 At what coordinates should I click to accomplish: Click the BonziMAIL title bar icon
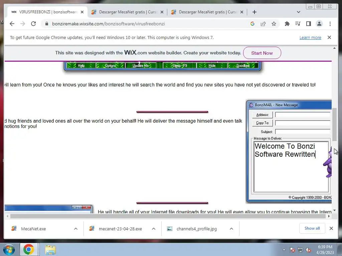[251, 105]
